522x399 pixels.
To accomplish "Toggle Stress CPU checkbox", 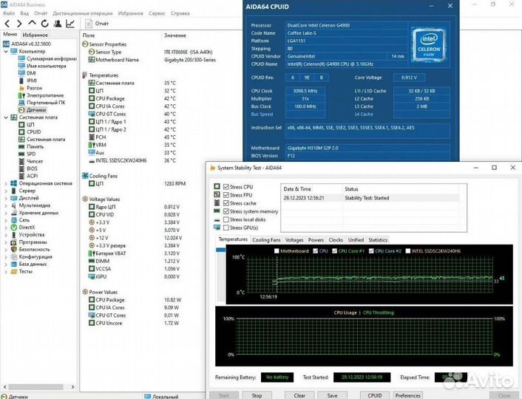I will pos(226,187).
